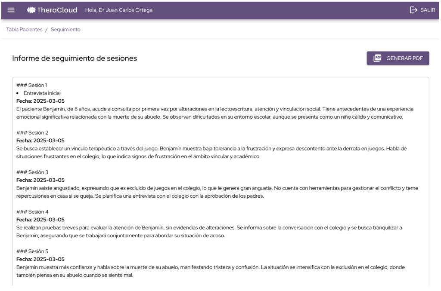Screen dimensions: 441x291
Task: Click the '### Sesión 3' heading line
Action: pos(32,172)
